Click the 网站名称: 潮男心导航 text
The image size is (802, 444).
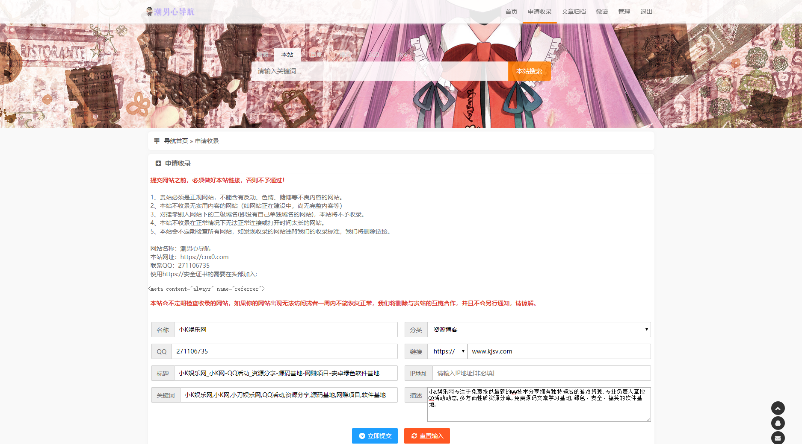point(180,248)
